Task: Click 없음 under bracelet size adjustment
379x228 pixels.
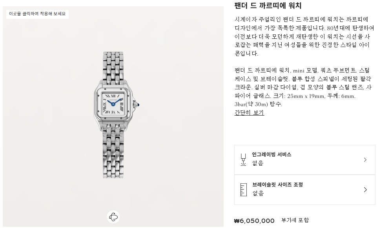Action: click(x=258, y=194)
